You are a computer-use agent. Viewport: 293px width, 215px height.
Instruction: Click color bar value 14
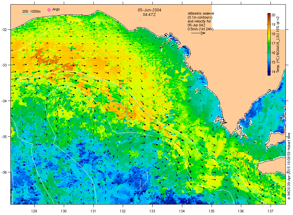click(x=273, y=72)
